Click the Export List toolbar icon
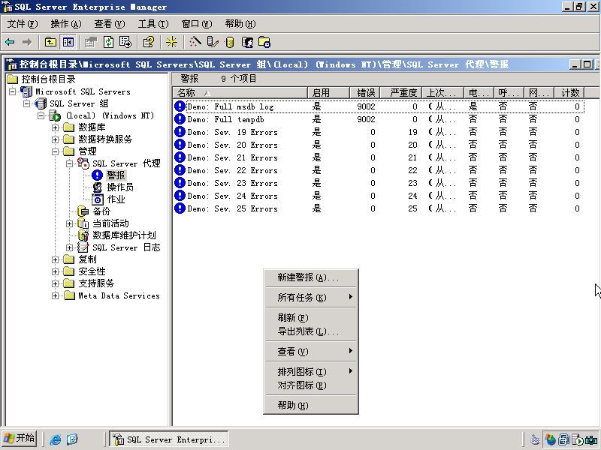This screenshot has height=450, width=601. point(125,42)
